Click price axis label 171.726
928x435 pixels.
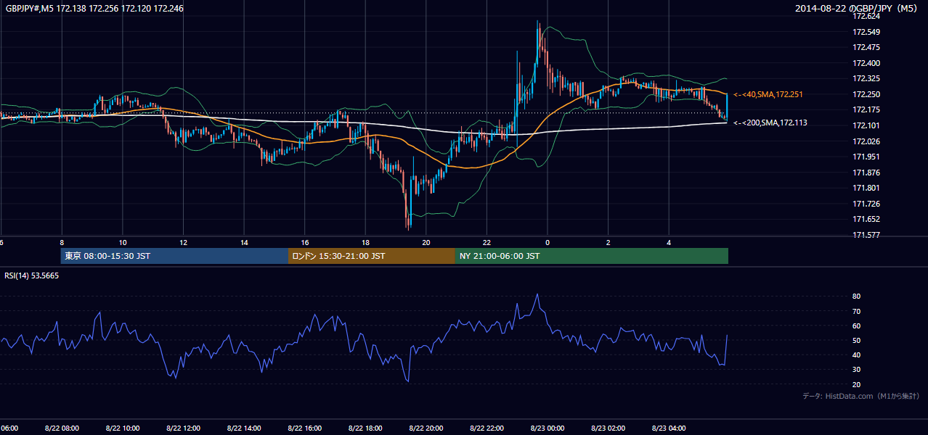[x=867, y=204]
